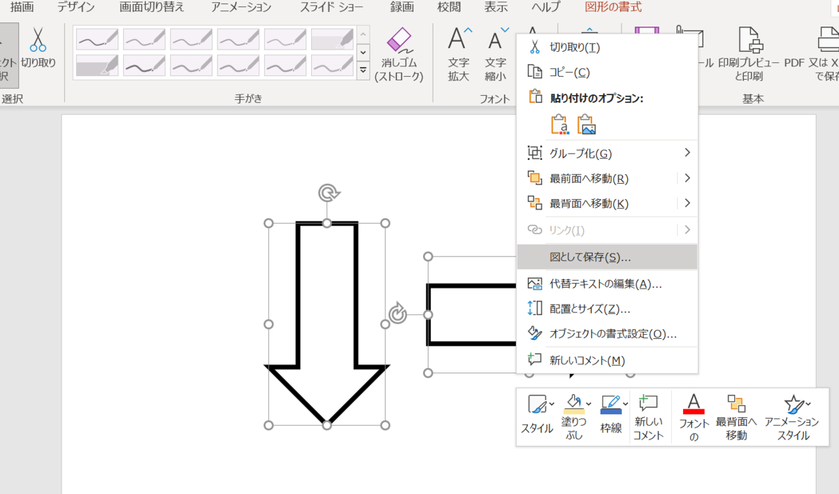Switch to the Recording (録画) tab
Viewport: 839px width, 494px height.
click(402, 8)
